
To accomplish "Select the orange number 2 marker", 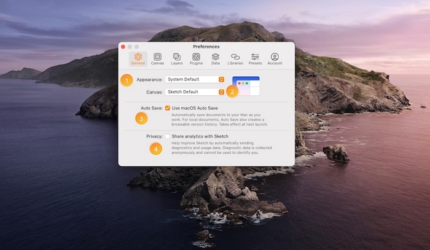I will click(232, 92).
